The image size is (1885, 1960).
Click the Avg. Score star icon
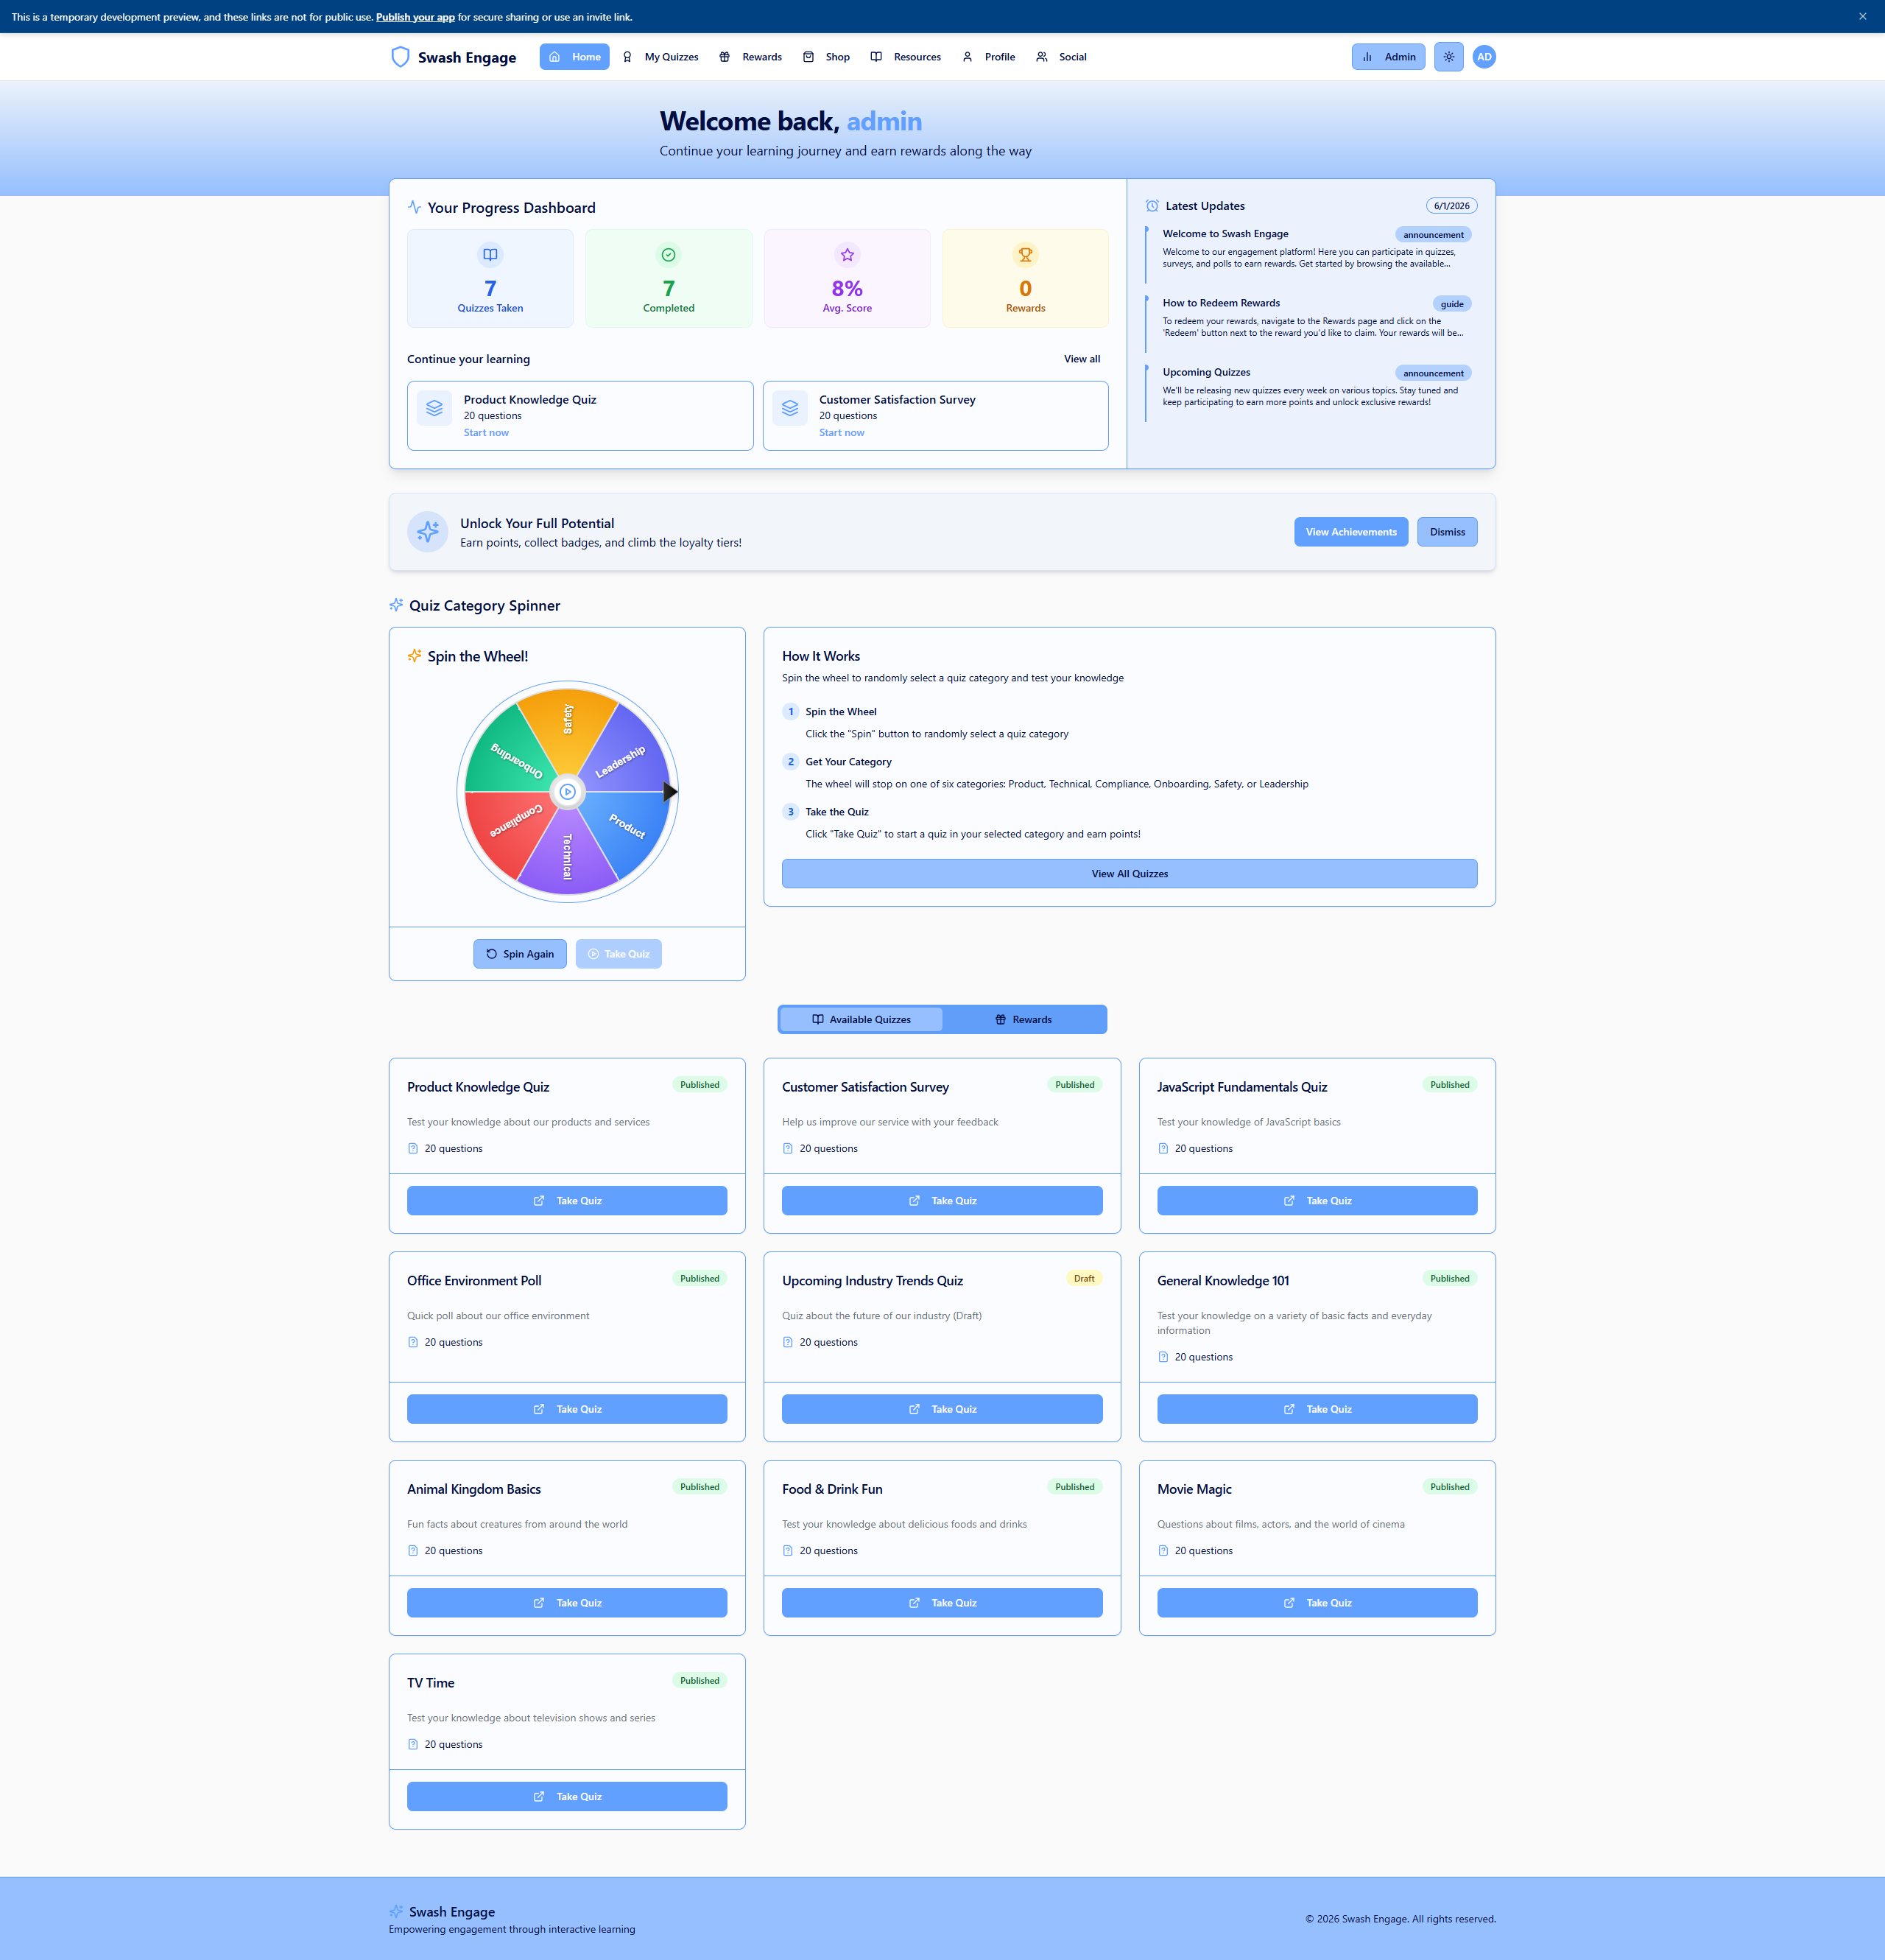(848, 255)
